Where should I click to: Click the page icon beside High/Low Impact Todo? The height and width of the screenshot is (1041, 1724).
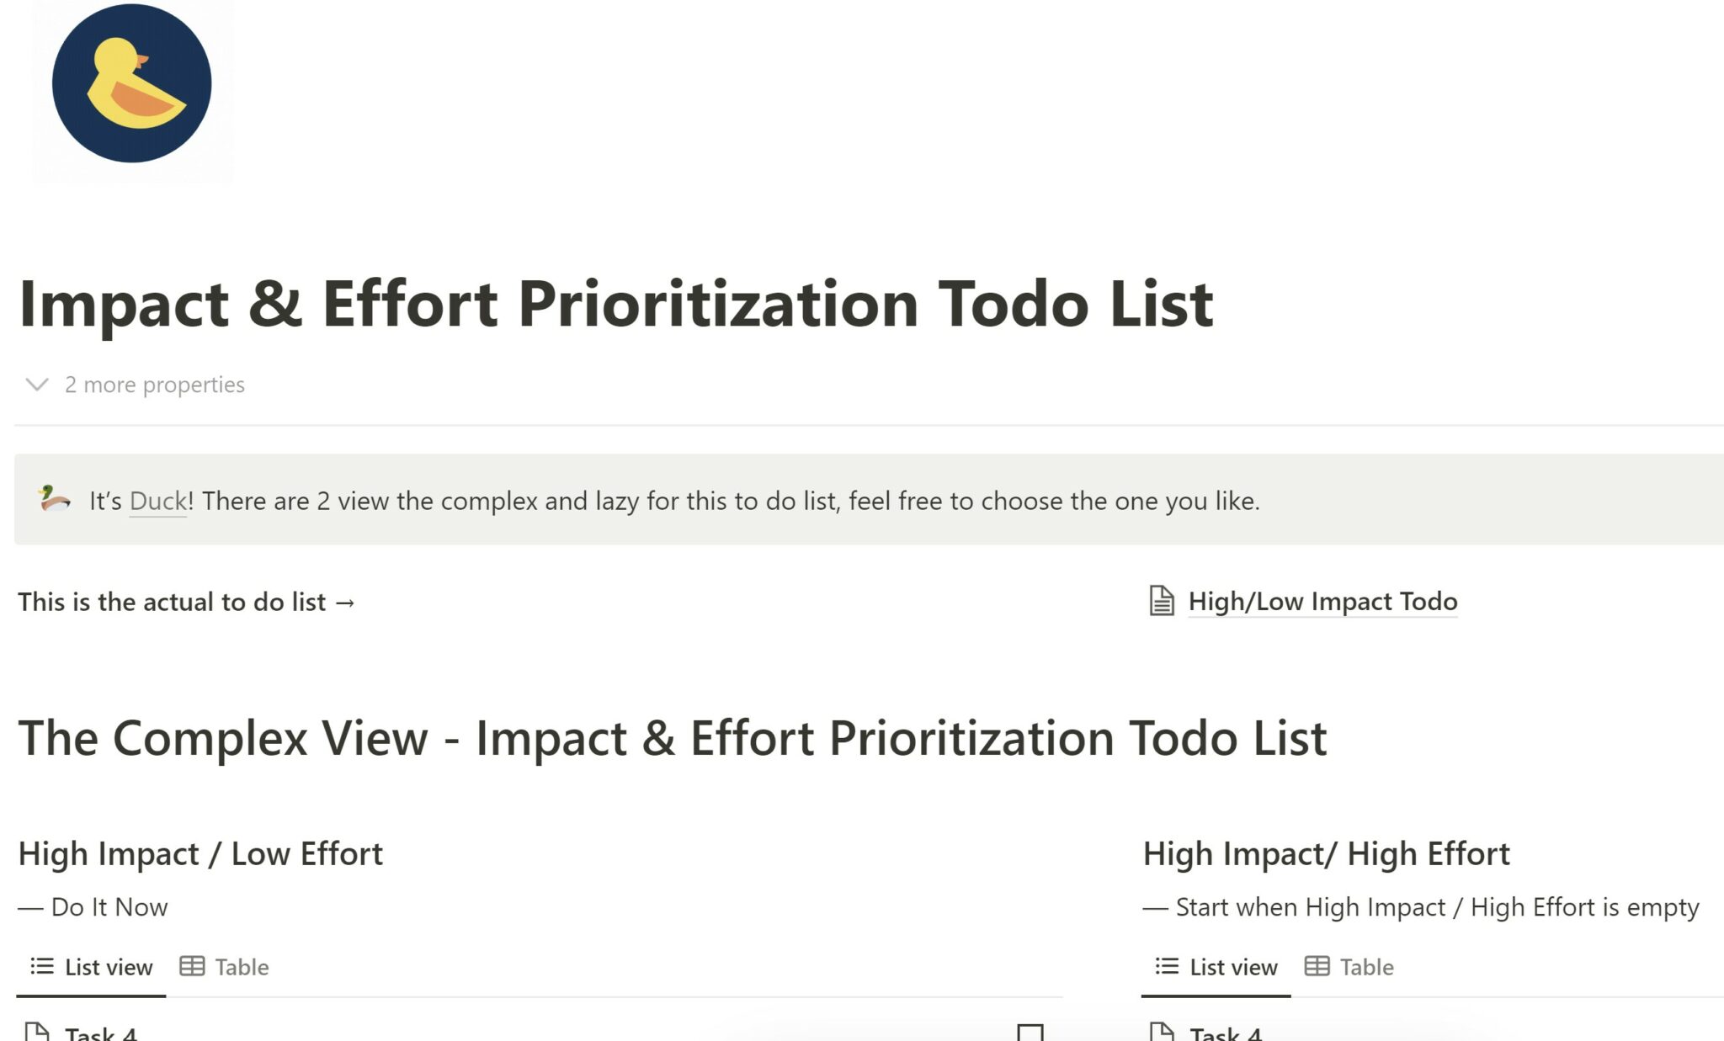[x=1162, y=601]
